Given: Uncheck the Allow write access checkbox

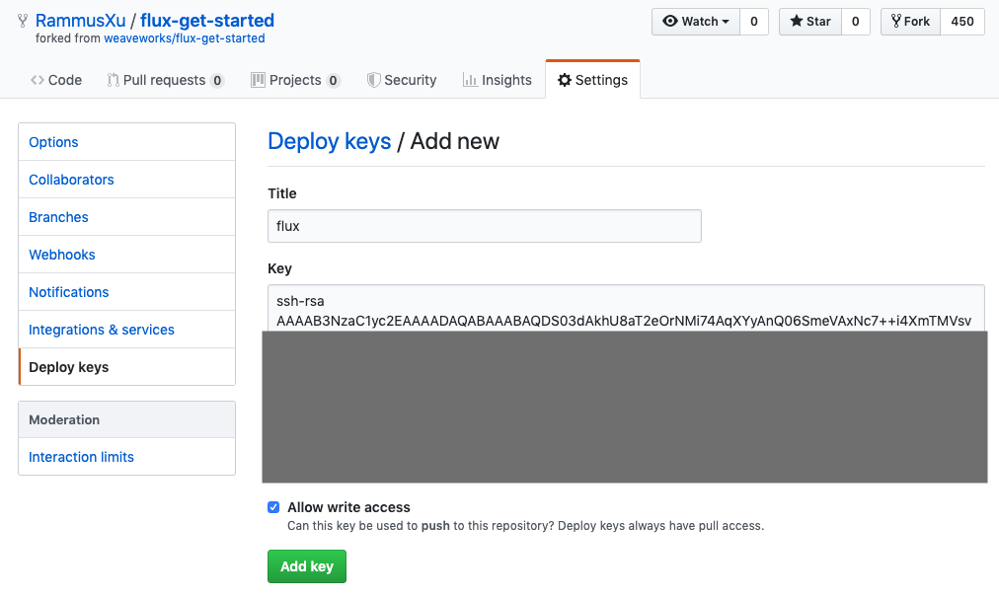Looking at the screenshot, I should (x=273, y=507).
